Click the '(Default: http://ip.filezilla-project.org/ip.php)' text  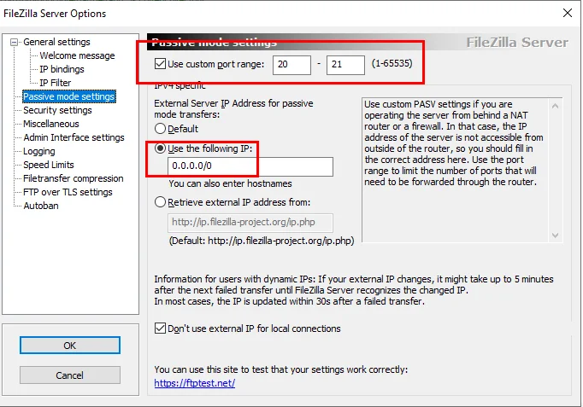pyautogui.click(x=262, y=241)
